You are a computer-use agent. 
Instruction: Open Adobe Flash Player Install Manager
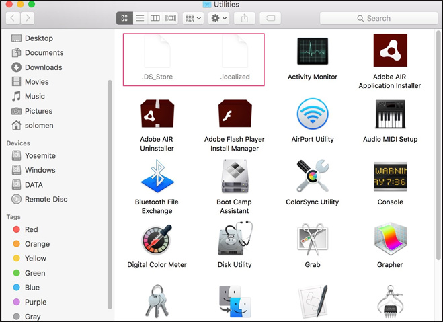click(235, 114)
